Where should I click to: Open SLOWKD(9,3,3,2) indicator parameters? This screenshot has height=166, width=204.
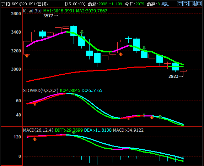(x=41, y=91)
